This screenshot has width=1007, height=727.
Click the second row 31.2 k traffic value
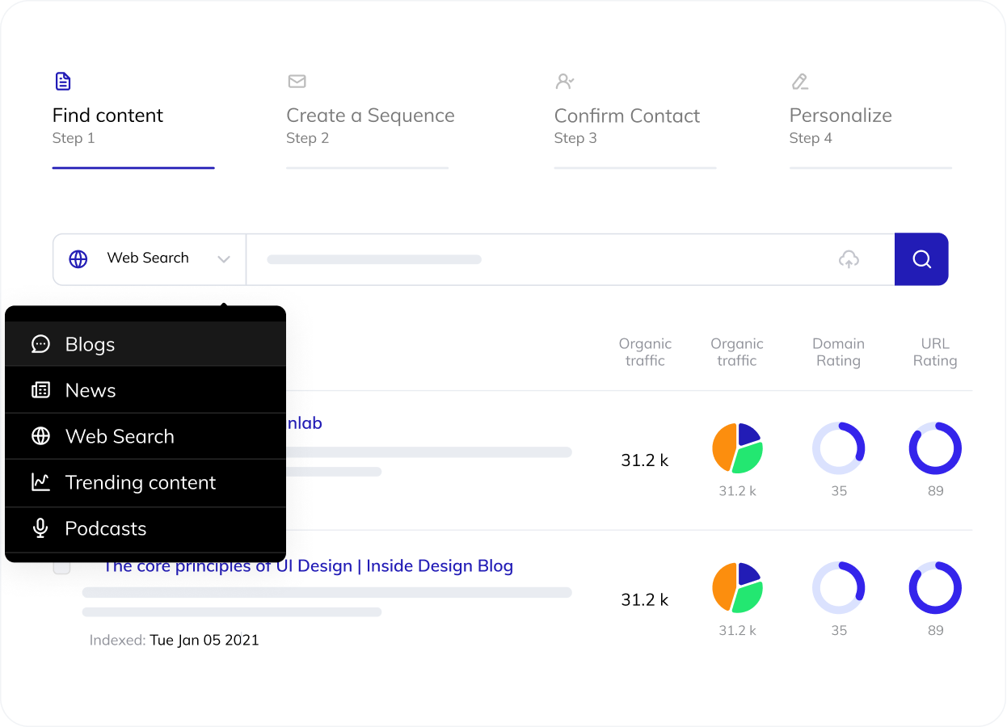tap(645, 600)
